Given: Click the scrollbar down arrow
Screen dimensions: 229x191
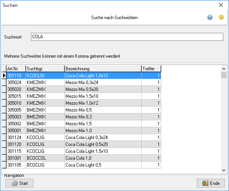Looking at the screenshot, I should (224, 170).
